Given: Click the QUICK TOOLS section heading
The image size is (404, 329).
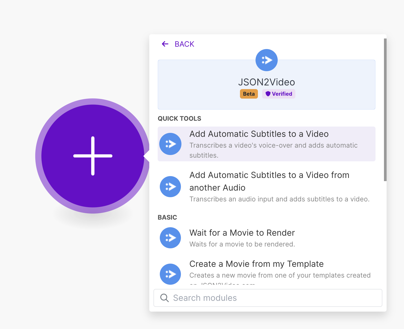Looking at the screenshot, I should tap(179, 119).
